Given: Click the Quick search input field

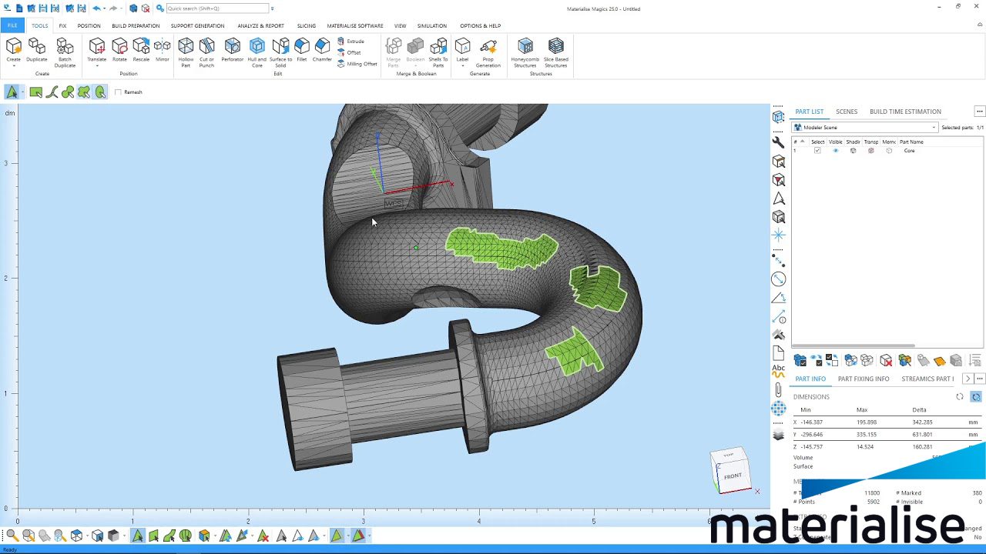Looking at the screenshot, I should point(217,8).
